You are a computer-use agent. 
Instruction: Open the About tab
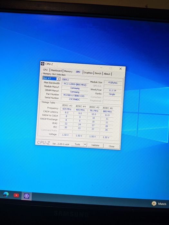tap(107, 74)
